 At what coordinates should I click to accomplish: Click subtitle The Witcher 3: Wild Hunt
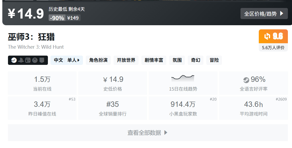pyautogui.click(x=36, y=47)
